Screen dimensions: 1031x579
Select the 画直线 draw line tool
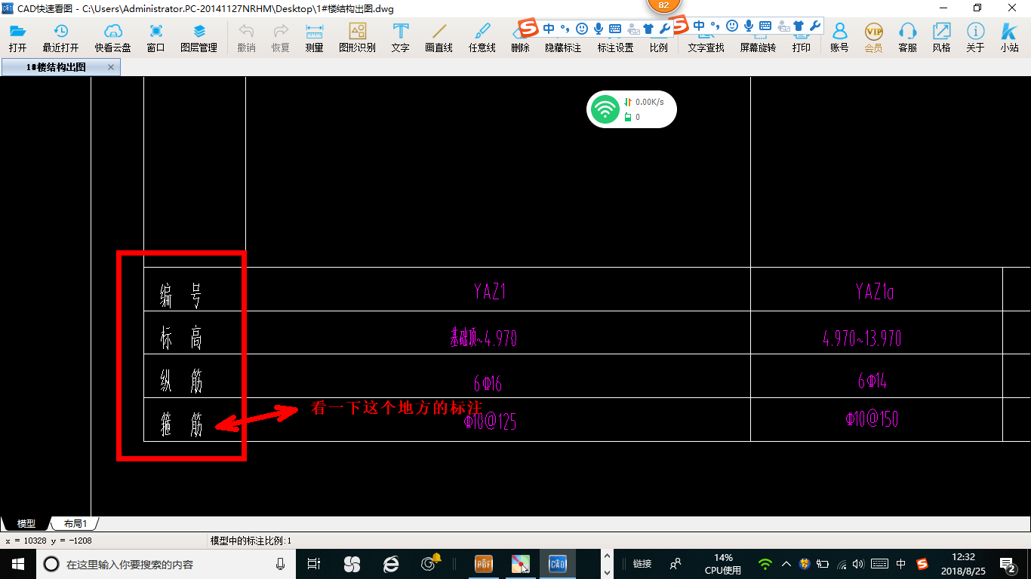(x=439, y=38)
